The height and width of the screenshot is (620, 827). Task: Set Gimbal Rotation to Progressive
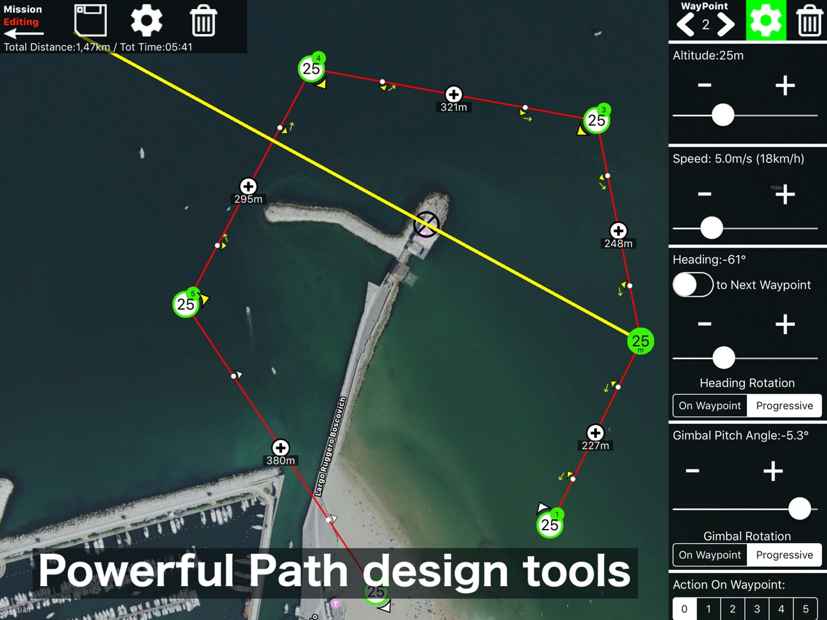784,555
